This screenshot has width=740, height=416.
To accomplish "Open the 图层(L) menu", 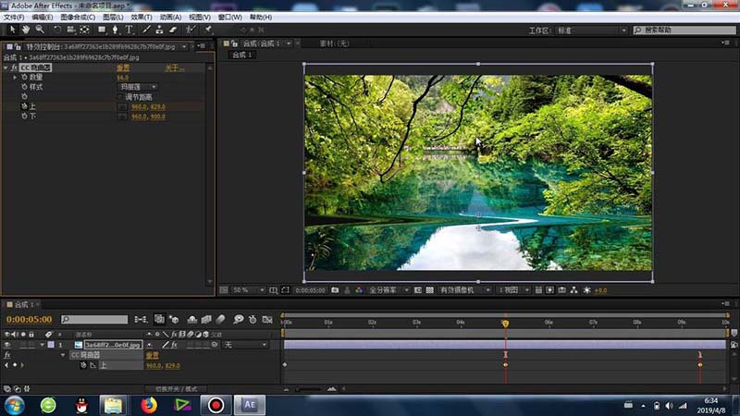I will [113, 17].
